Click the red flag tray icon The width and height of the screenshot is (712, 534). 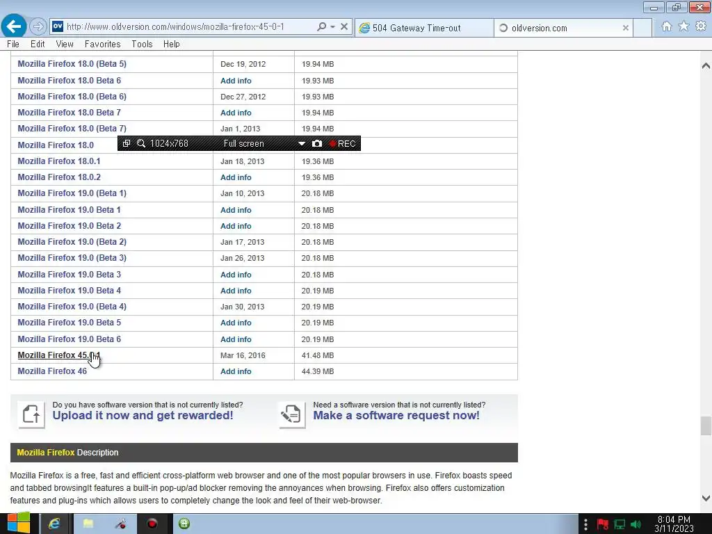point(603,524)
